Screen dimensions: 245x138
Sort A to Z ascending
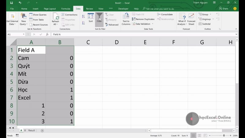tap(83, 16)
